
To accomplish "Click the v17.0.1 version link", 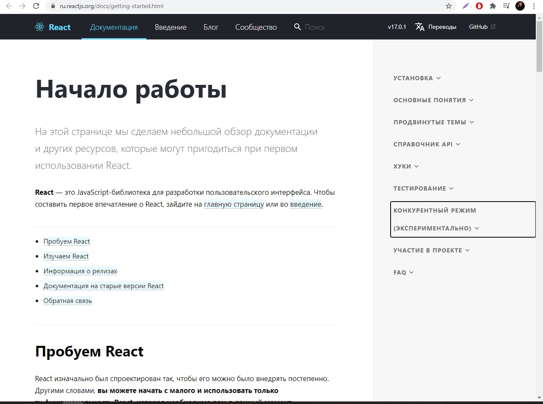I will click(397, 27).
